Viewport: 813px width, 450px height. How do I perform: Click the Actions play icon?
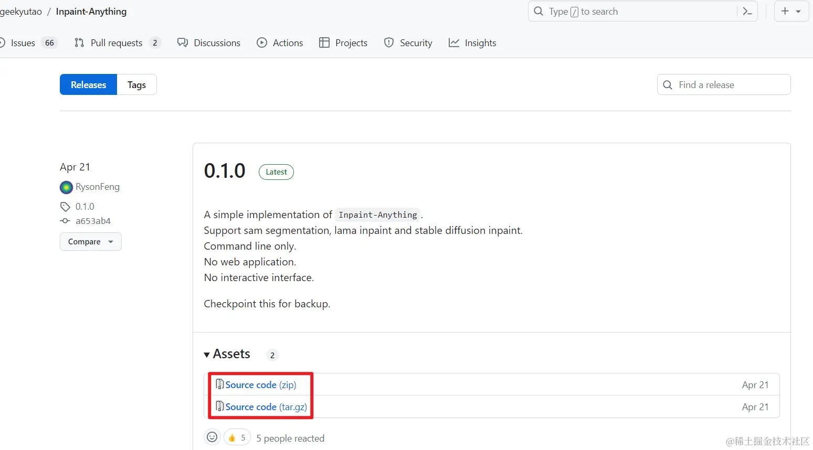(x=262, y=42)
